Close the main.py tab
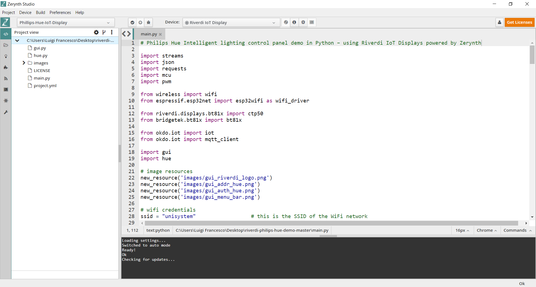 click(x=160, y=34)
